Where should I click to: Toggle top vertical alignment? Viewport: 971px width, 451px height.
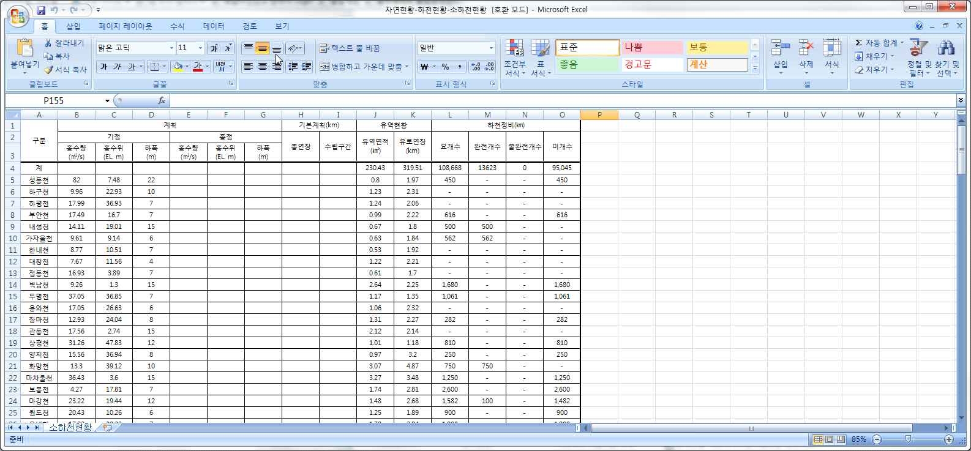tap(249, 48)
